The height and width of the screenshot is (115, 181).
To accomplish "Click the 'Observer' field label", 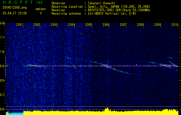I will point(58,3).
